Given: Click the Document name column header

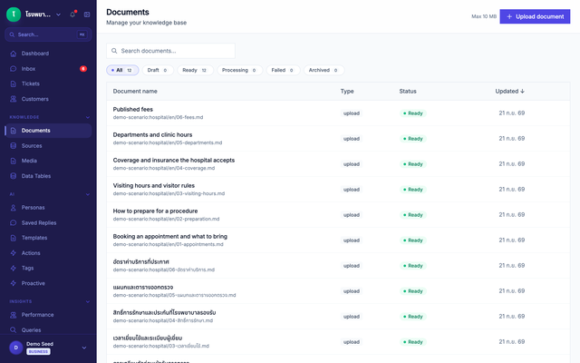Looking at the screenshot, I should 135,91.
